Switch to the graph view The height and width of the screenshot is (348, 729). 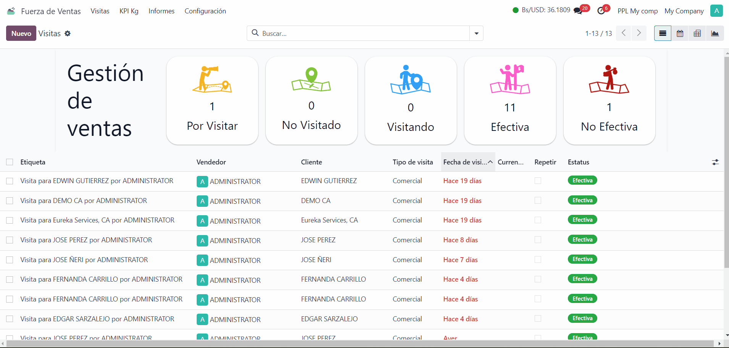point(715,33)
